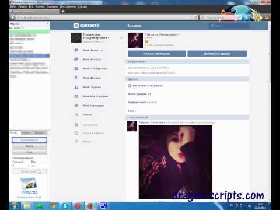The image size is (280, 210).
Task: Click the Выход power icon
Action: point(76,141)
